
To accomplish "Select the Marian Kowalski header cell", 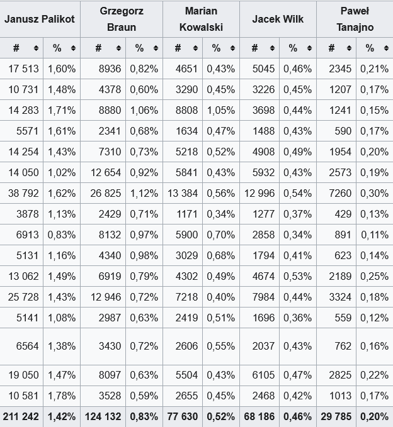I will point(201,19).
